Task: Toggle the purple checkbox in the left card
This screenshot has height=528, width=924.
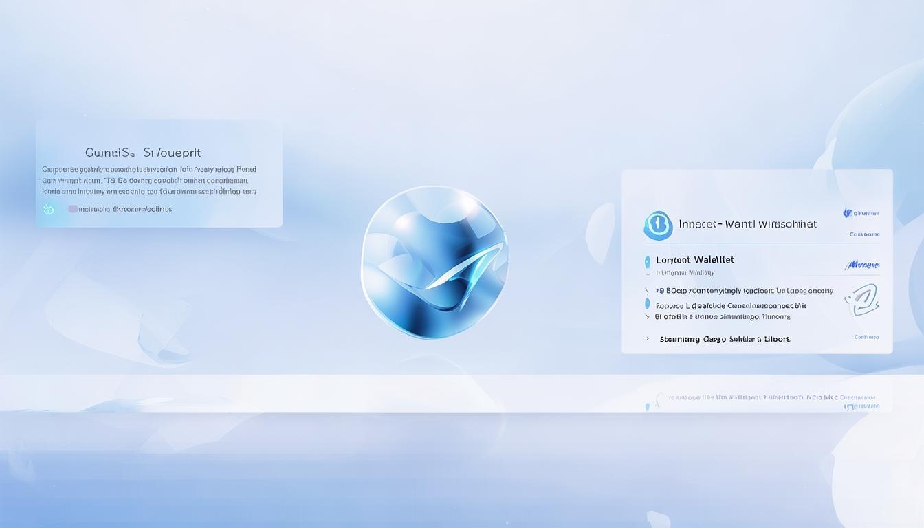Action: point(72,209)
